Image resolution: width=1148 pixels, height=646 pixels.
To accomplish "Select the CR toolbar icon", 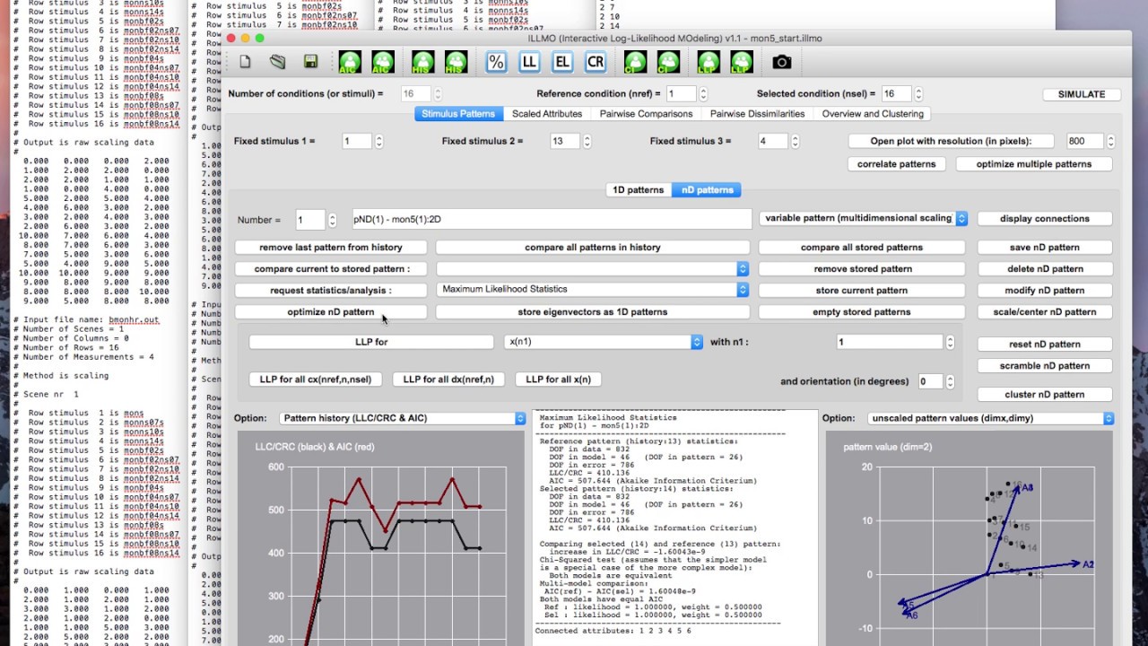I will point(596,62).
